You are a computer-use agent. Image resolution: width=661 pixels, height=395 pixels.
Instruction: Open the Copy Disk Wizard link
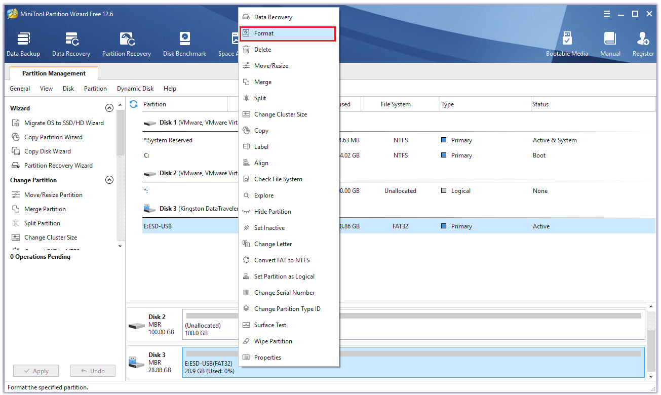point(48,151)
